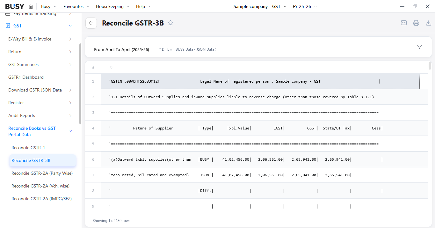Open Sample company - GST selector
Viewport: 435px width, 228px height.
[260, 6]
